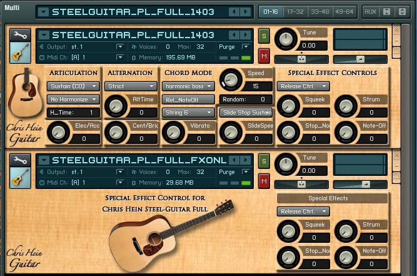This screenshot has width=417, height=276.
Task: Click the SlideSpeed knob
Action: tap(231, 132)
